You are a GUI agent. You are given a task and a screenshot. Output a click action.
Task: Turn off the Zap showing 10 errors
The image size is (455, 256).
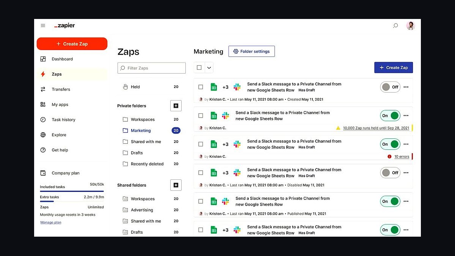click(390, 144)
